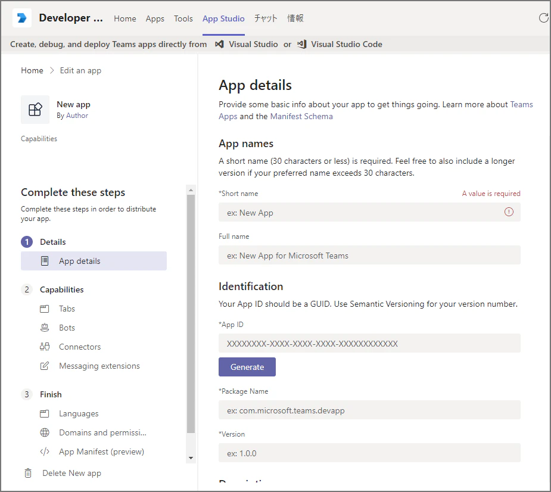The height and width of the screenshot is (492, 551).
Task: Click Delete New app
Action: [x=71, y=473]
